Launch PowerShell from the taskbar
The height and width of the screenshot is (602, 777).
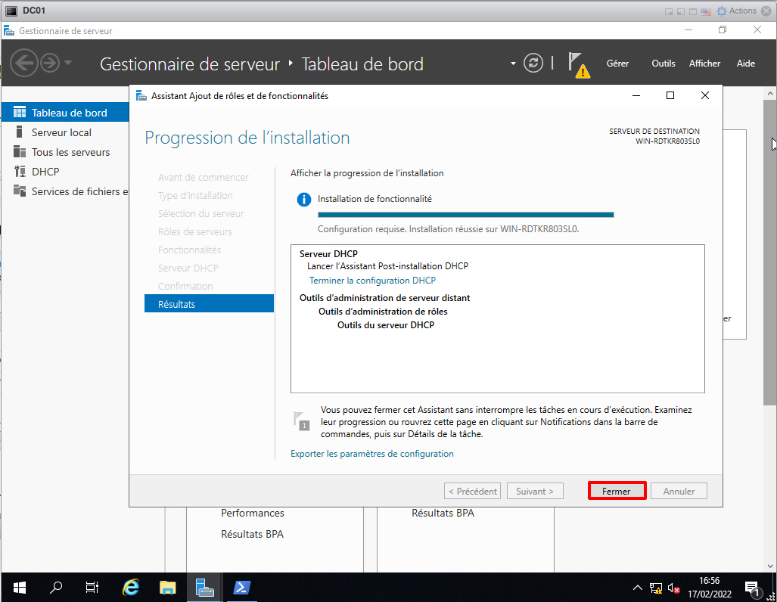242,588
